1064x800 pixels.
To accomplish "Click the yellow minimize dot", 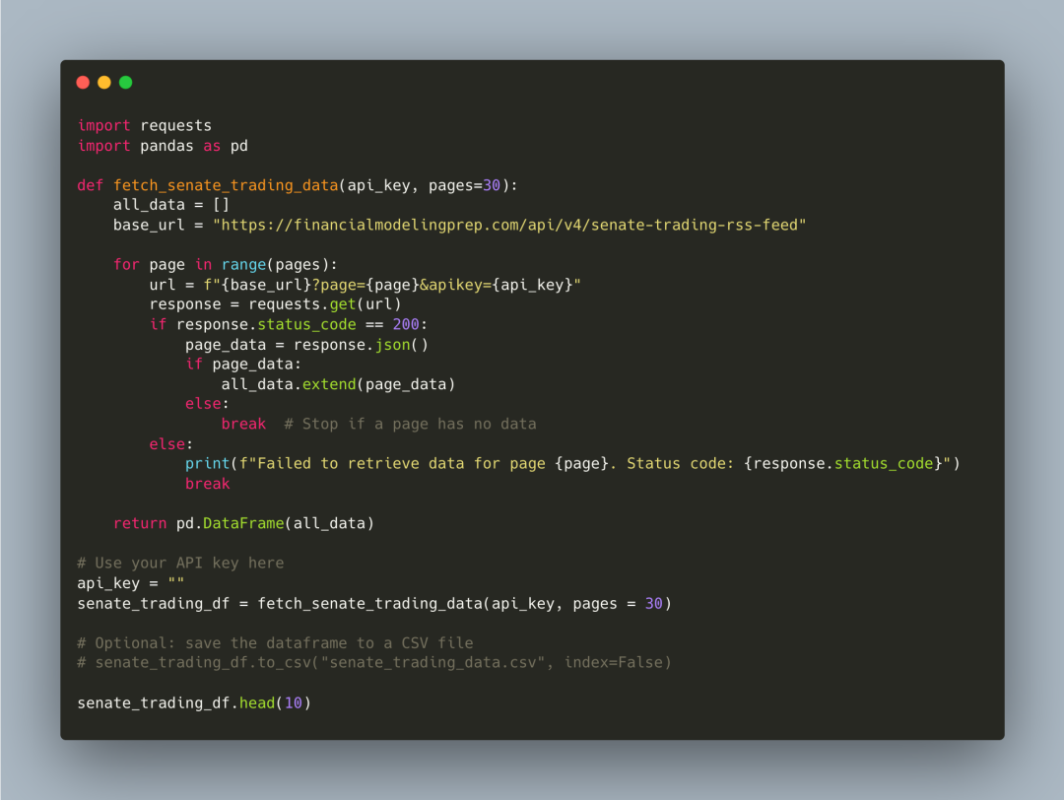I will pos(103,82).
